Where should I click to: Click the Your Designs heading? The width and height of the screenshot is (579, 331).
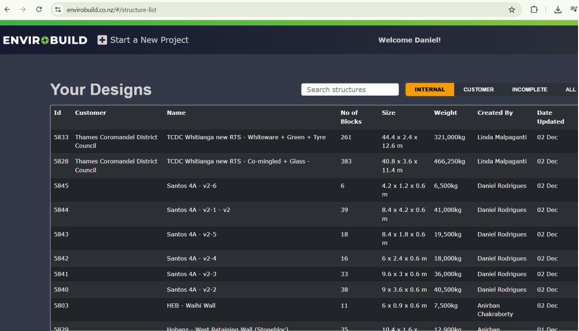(x=101, y=90)
